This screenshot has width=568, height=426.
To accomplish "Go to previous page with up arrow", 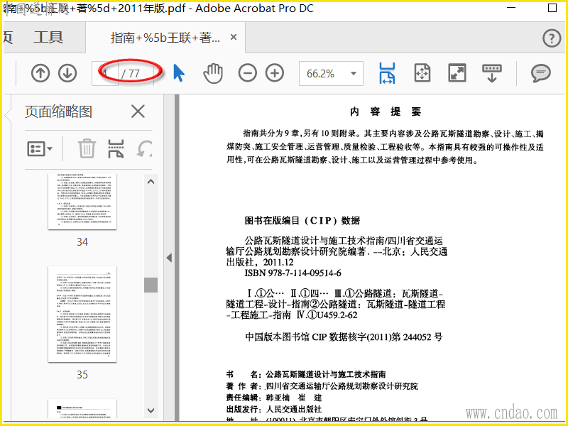I will pyautogui.click(x=40, y=73).
